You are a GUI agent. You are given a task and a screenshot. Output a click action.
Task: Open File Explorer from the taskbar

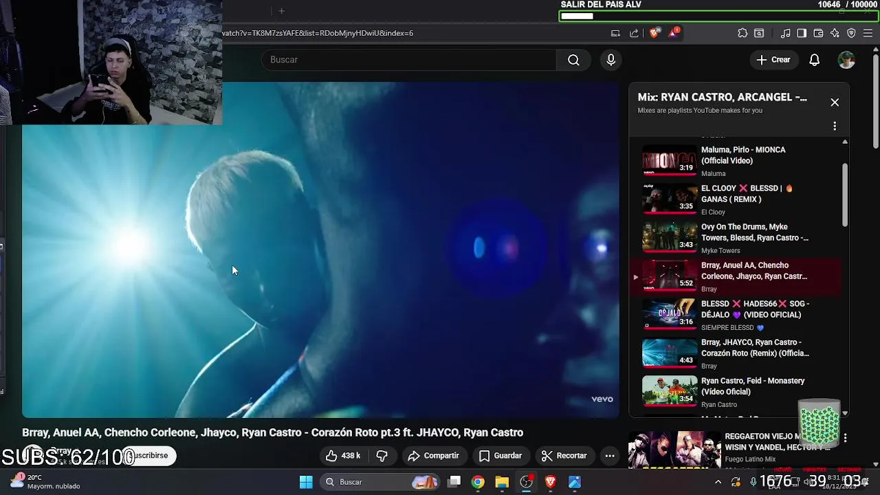click(502, 482)
